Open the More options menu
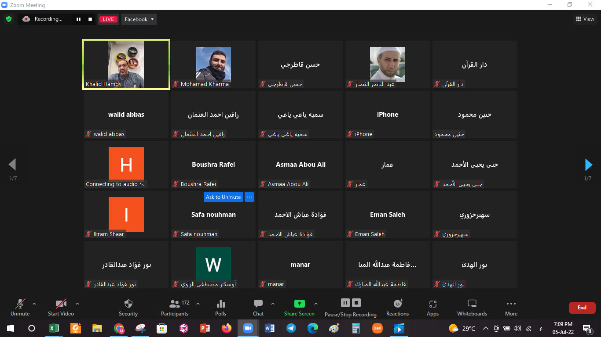Viewport: 601px width, 337px height. [511, 307]
